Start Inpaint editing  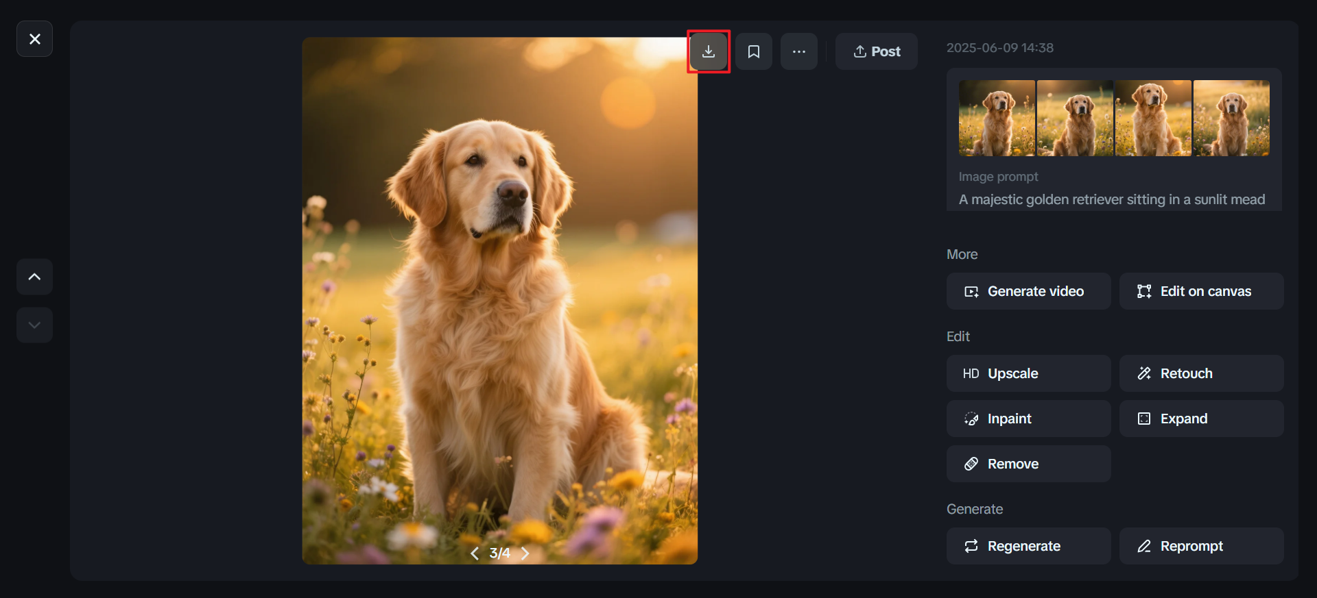coord(1029,419)
